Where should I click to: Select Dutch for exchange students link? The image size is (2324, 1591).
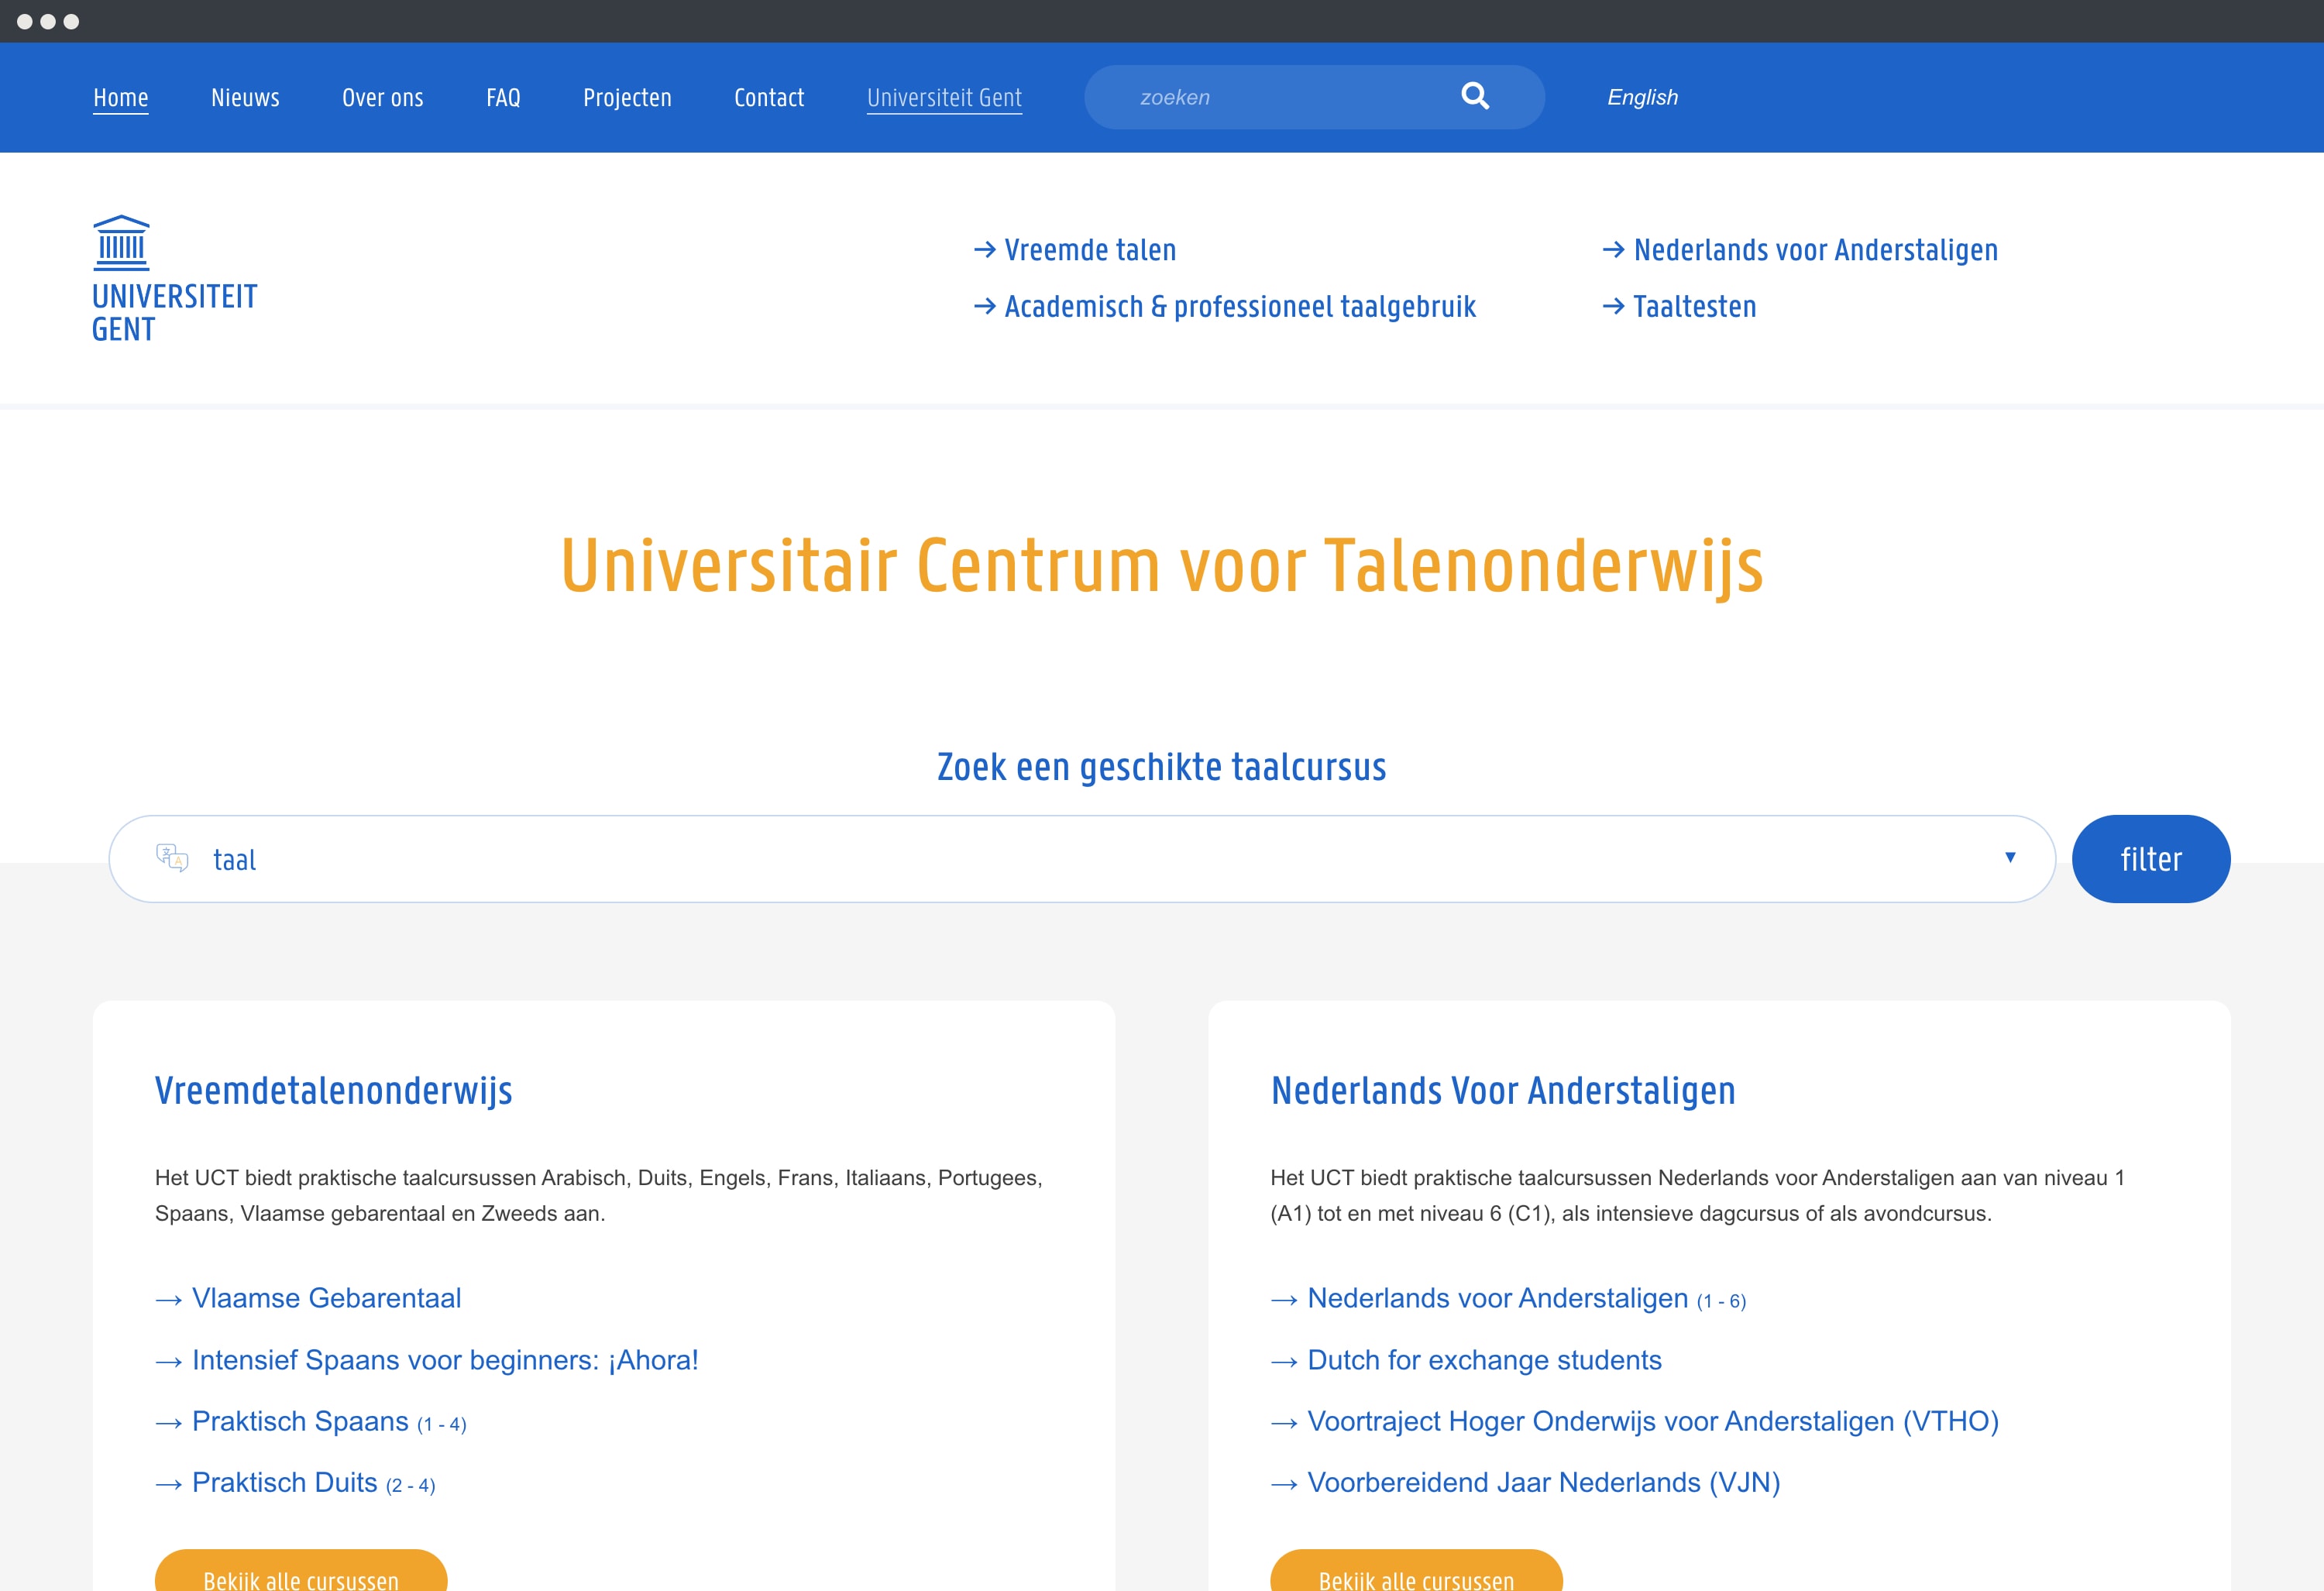click(x=1483, y=1360)
